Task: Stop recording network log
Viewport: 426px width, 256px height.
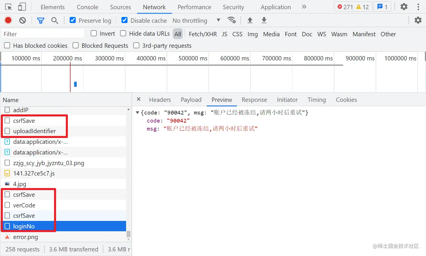Action: tap(8, 20)
